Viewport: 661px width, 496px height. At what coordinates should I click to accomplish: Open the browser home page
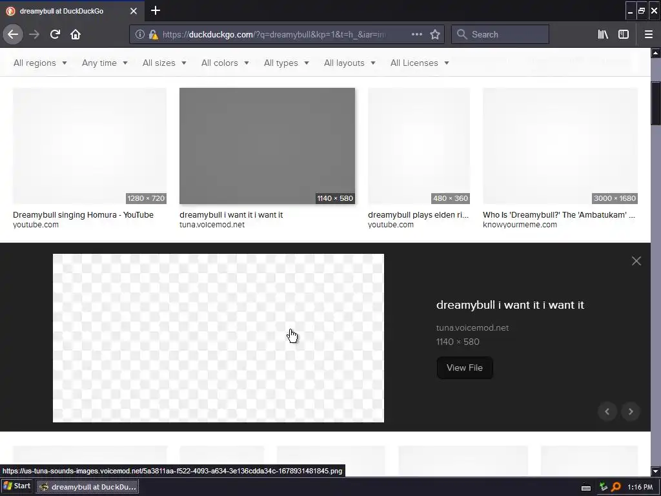[76, 34]
